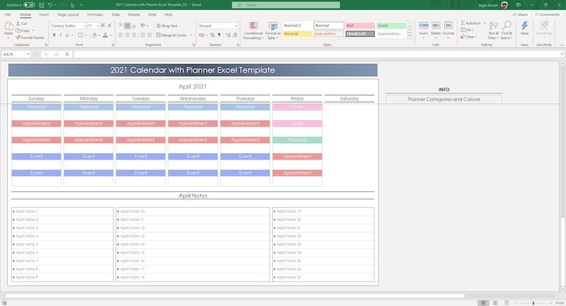Open the General number format dropdown
The image size is (566, 306).
[x=236, y=26]
